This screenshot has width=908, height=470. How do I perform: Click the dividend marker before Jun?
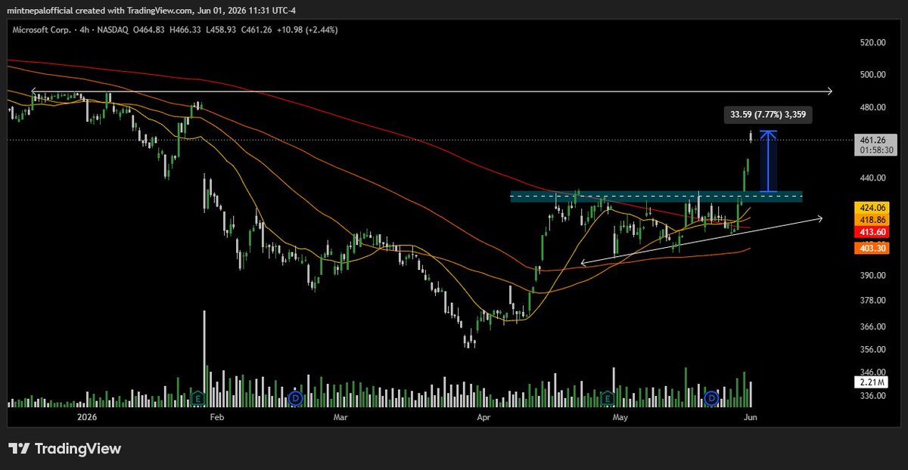tap(711, 397)
